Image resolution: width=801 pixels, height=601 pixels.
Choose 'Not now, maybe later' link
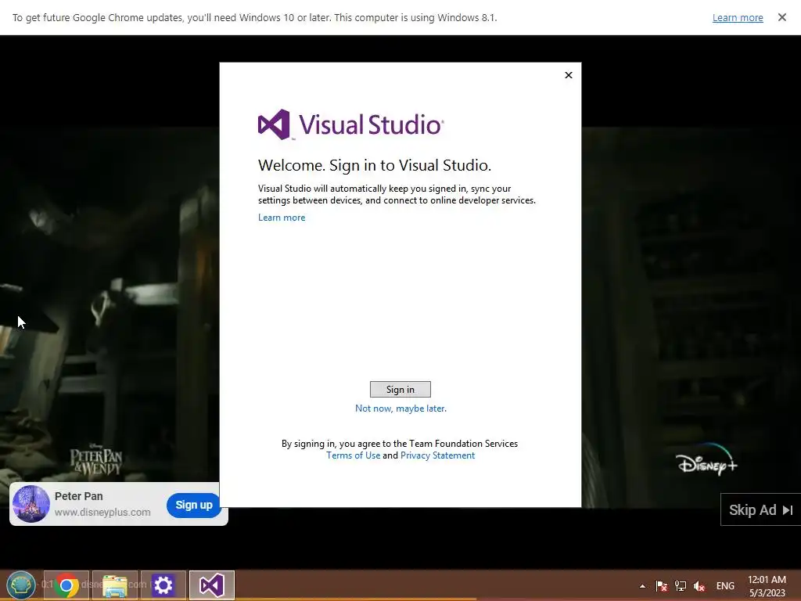pos(400,408)
